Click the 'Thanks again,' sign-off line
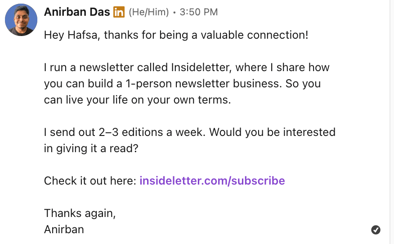The width and height of the screenshot is (394, 244). point(80,213)
